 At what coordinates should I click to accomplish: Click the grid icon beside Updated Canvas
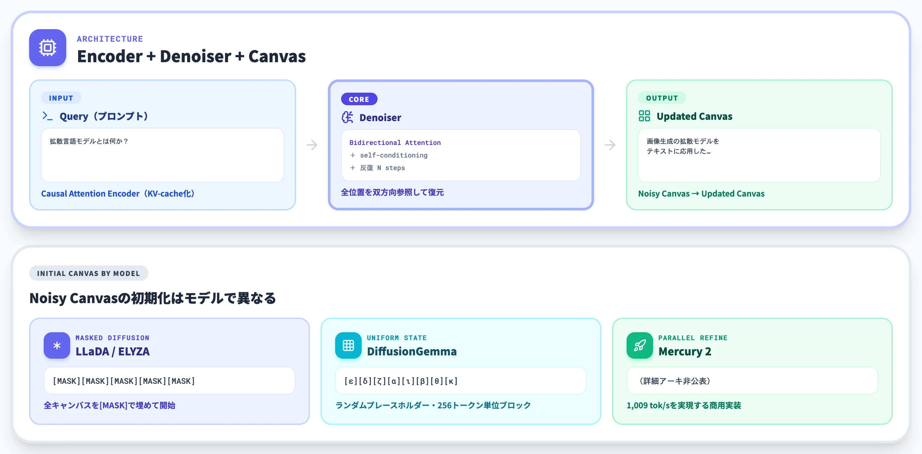pyautogui.click(x=644, y=116)
